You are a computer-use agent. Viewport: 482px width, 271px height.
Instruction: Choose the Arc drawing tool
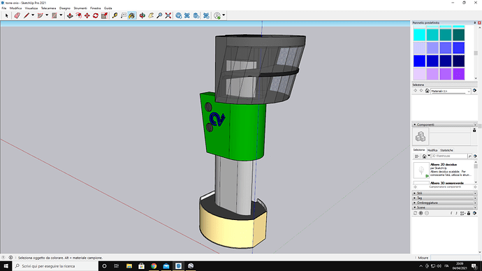[41, 15]
